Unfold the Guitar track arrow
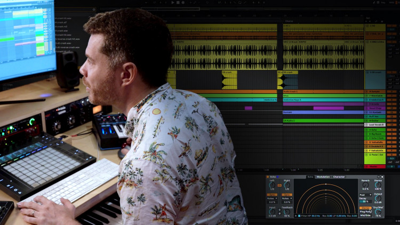This screenshot has width=400, height=225. [367, 120]
